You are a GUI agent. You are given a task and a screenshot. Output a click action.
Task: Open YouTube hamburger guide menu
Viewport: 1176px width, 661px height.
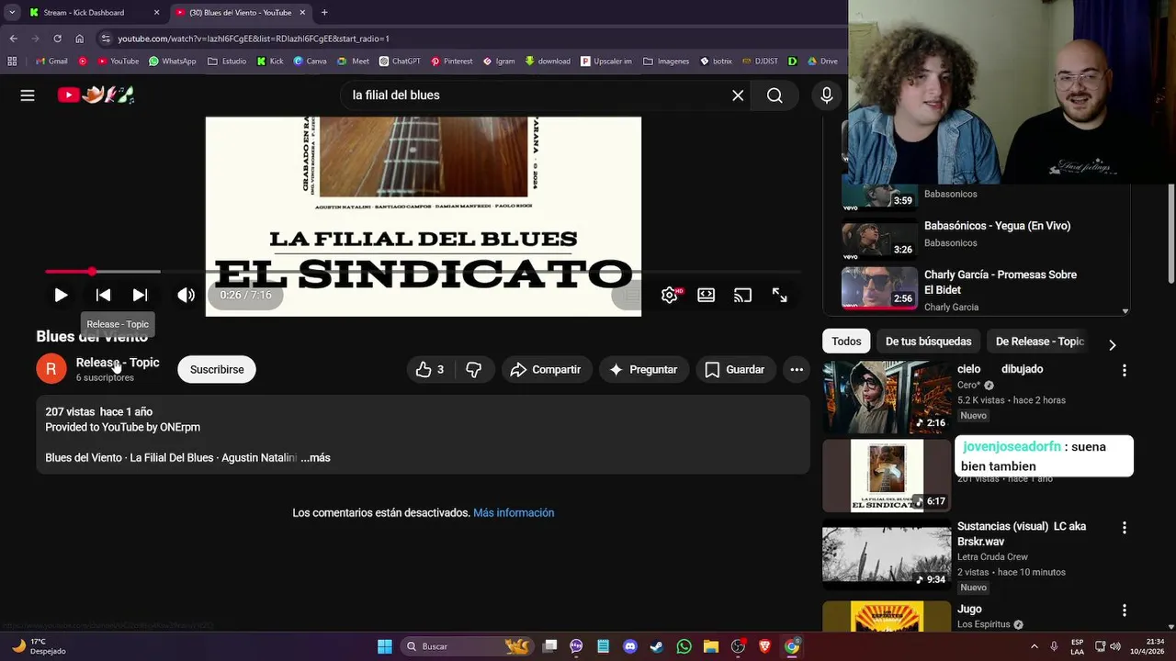28,95
